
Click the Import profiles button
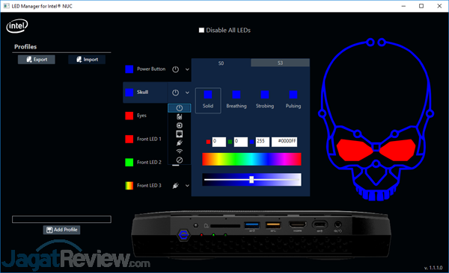[87, 60]
